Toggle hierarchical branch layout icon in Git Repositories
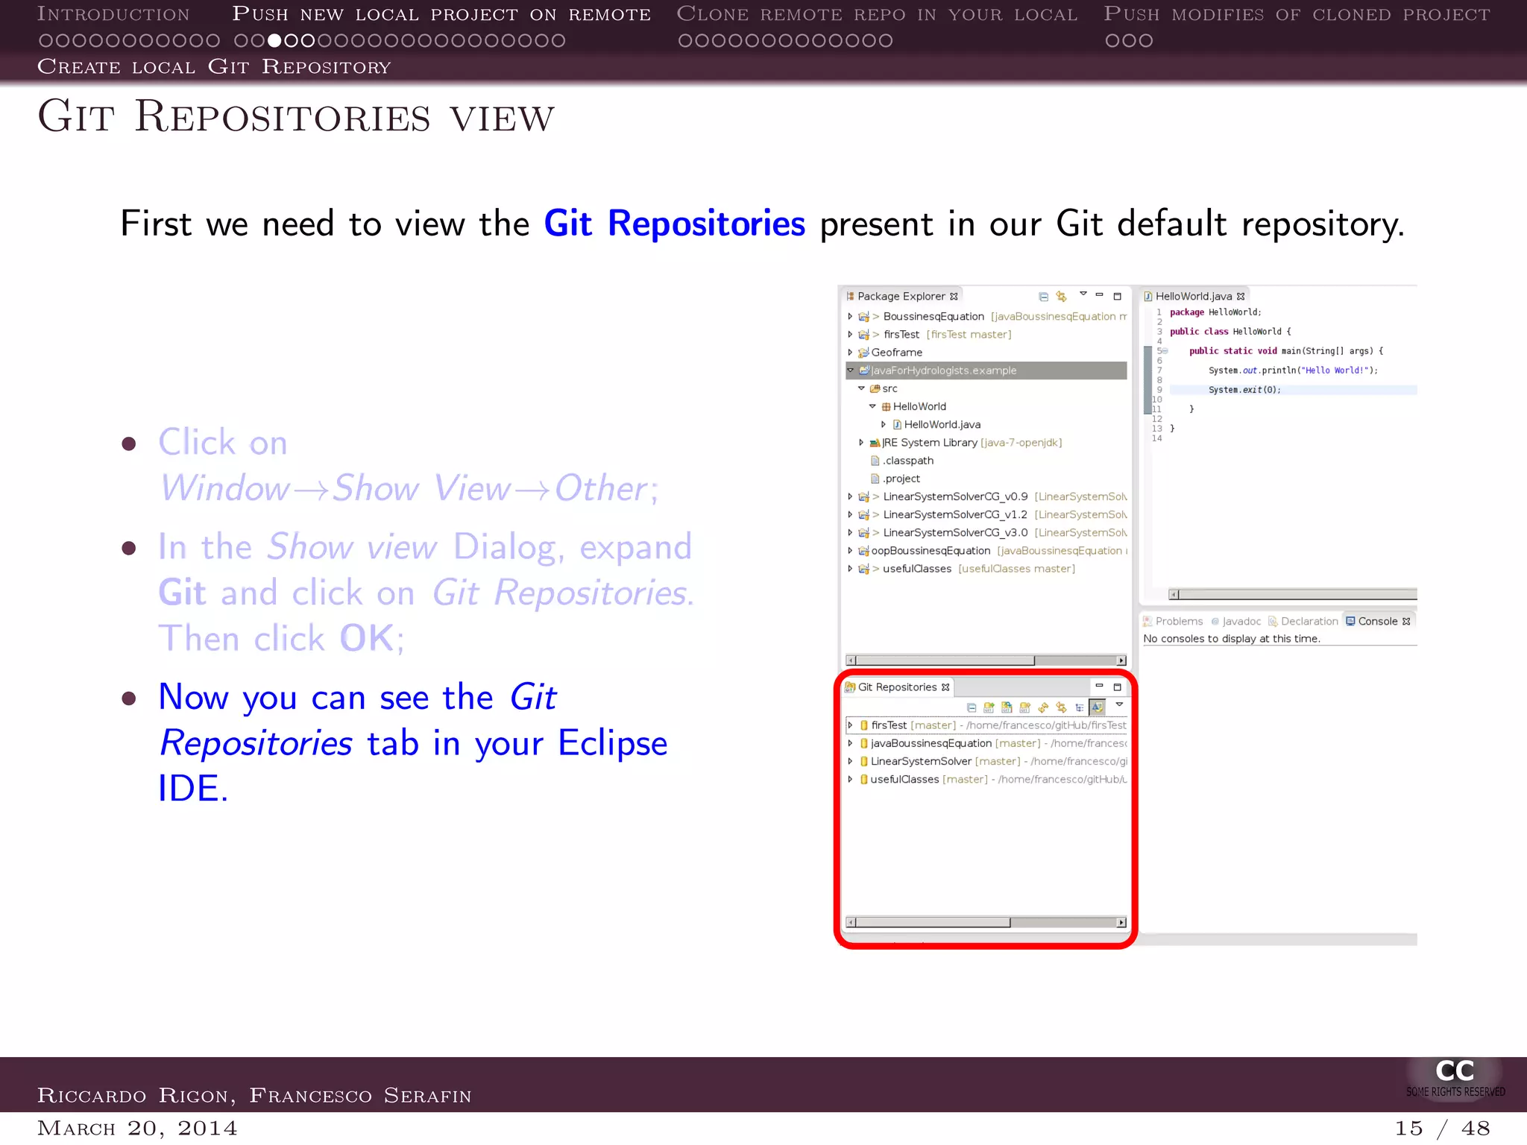The height and width of the screenshot is (1145, 1527). point(1079,707)
